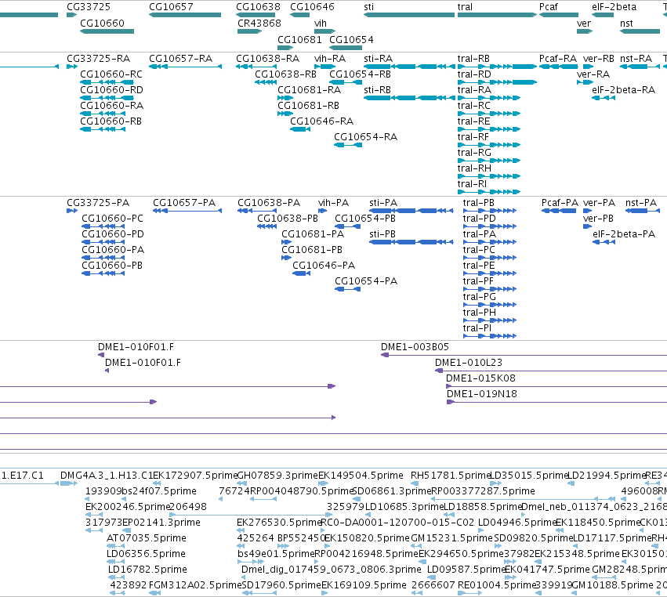Click EST GM15231.5prime label
Screen dimensions: 667x597
pos(451,538)
